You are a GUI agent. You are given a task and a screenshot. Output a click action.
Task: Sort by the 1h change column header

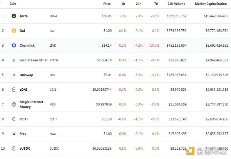click(x=123, y=4)
